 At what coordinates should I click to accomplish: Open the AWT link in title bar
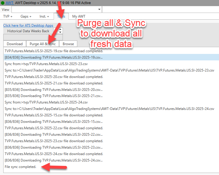click(x=10, y=3)
